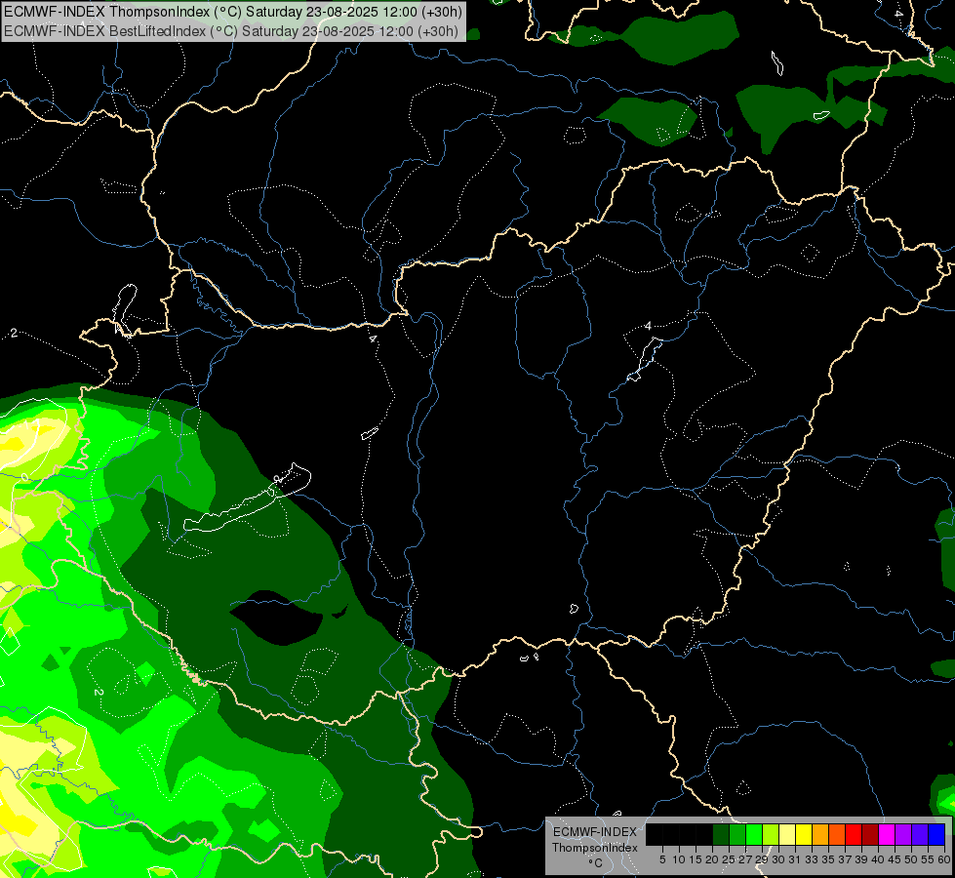
Task: Select the pale yellow 30–31 legend swatch
Action: pos(787,834)
